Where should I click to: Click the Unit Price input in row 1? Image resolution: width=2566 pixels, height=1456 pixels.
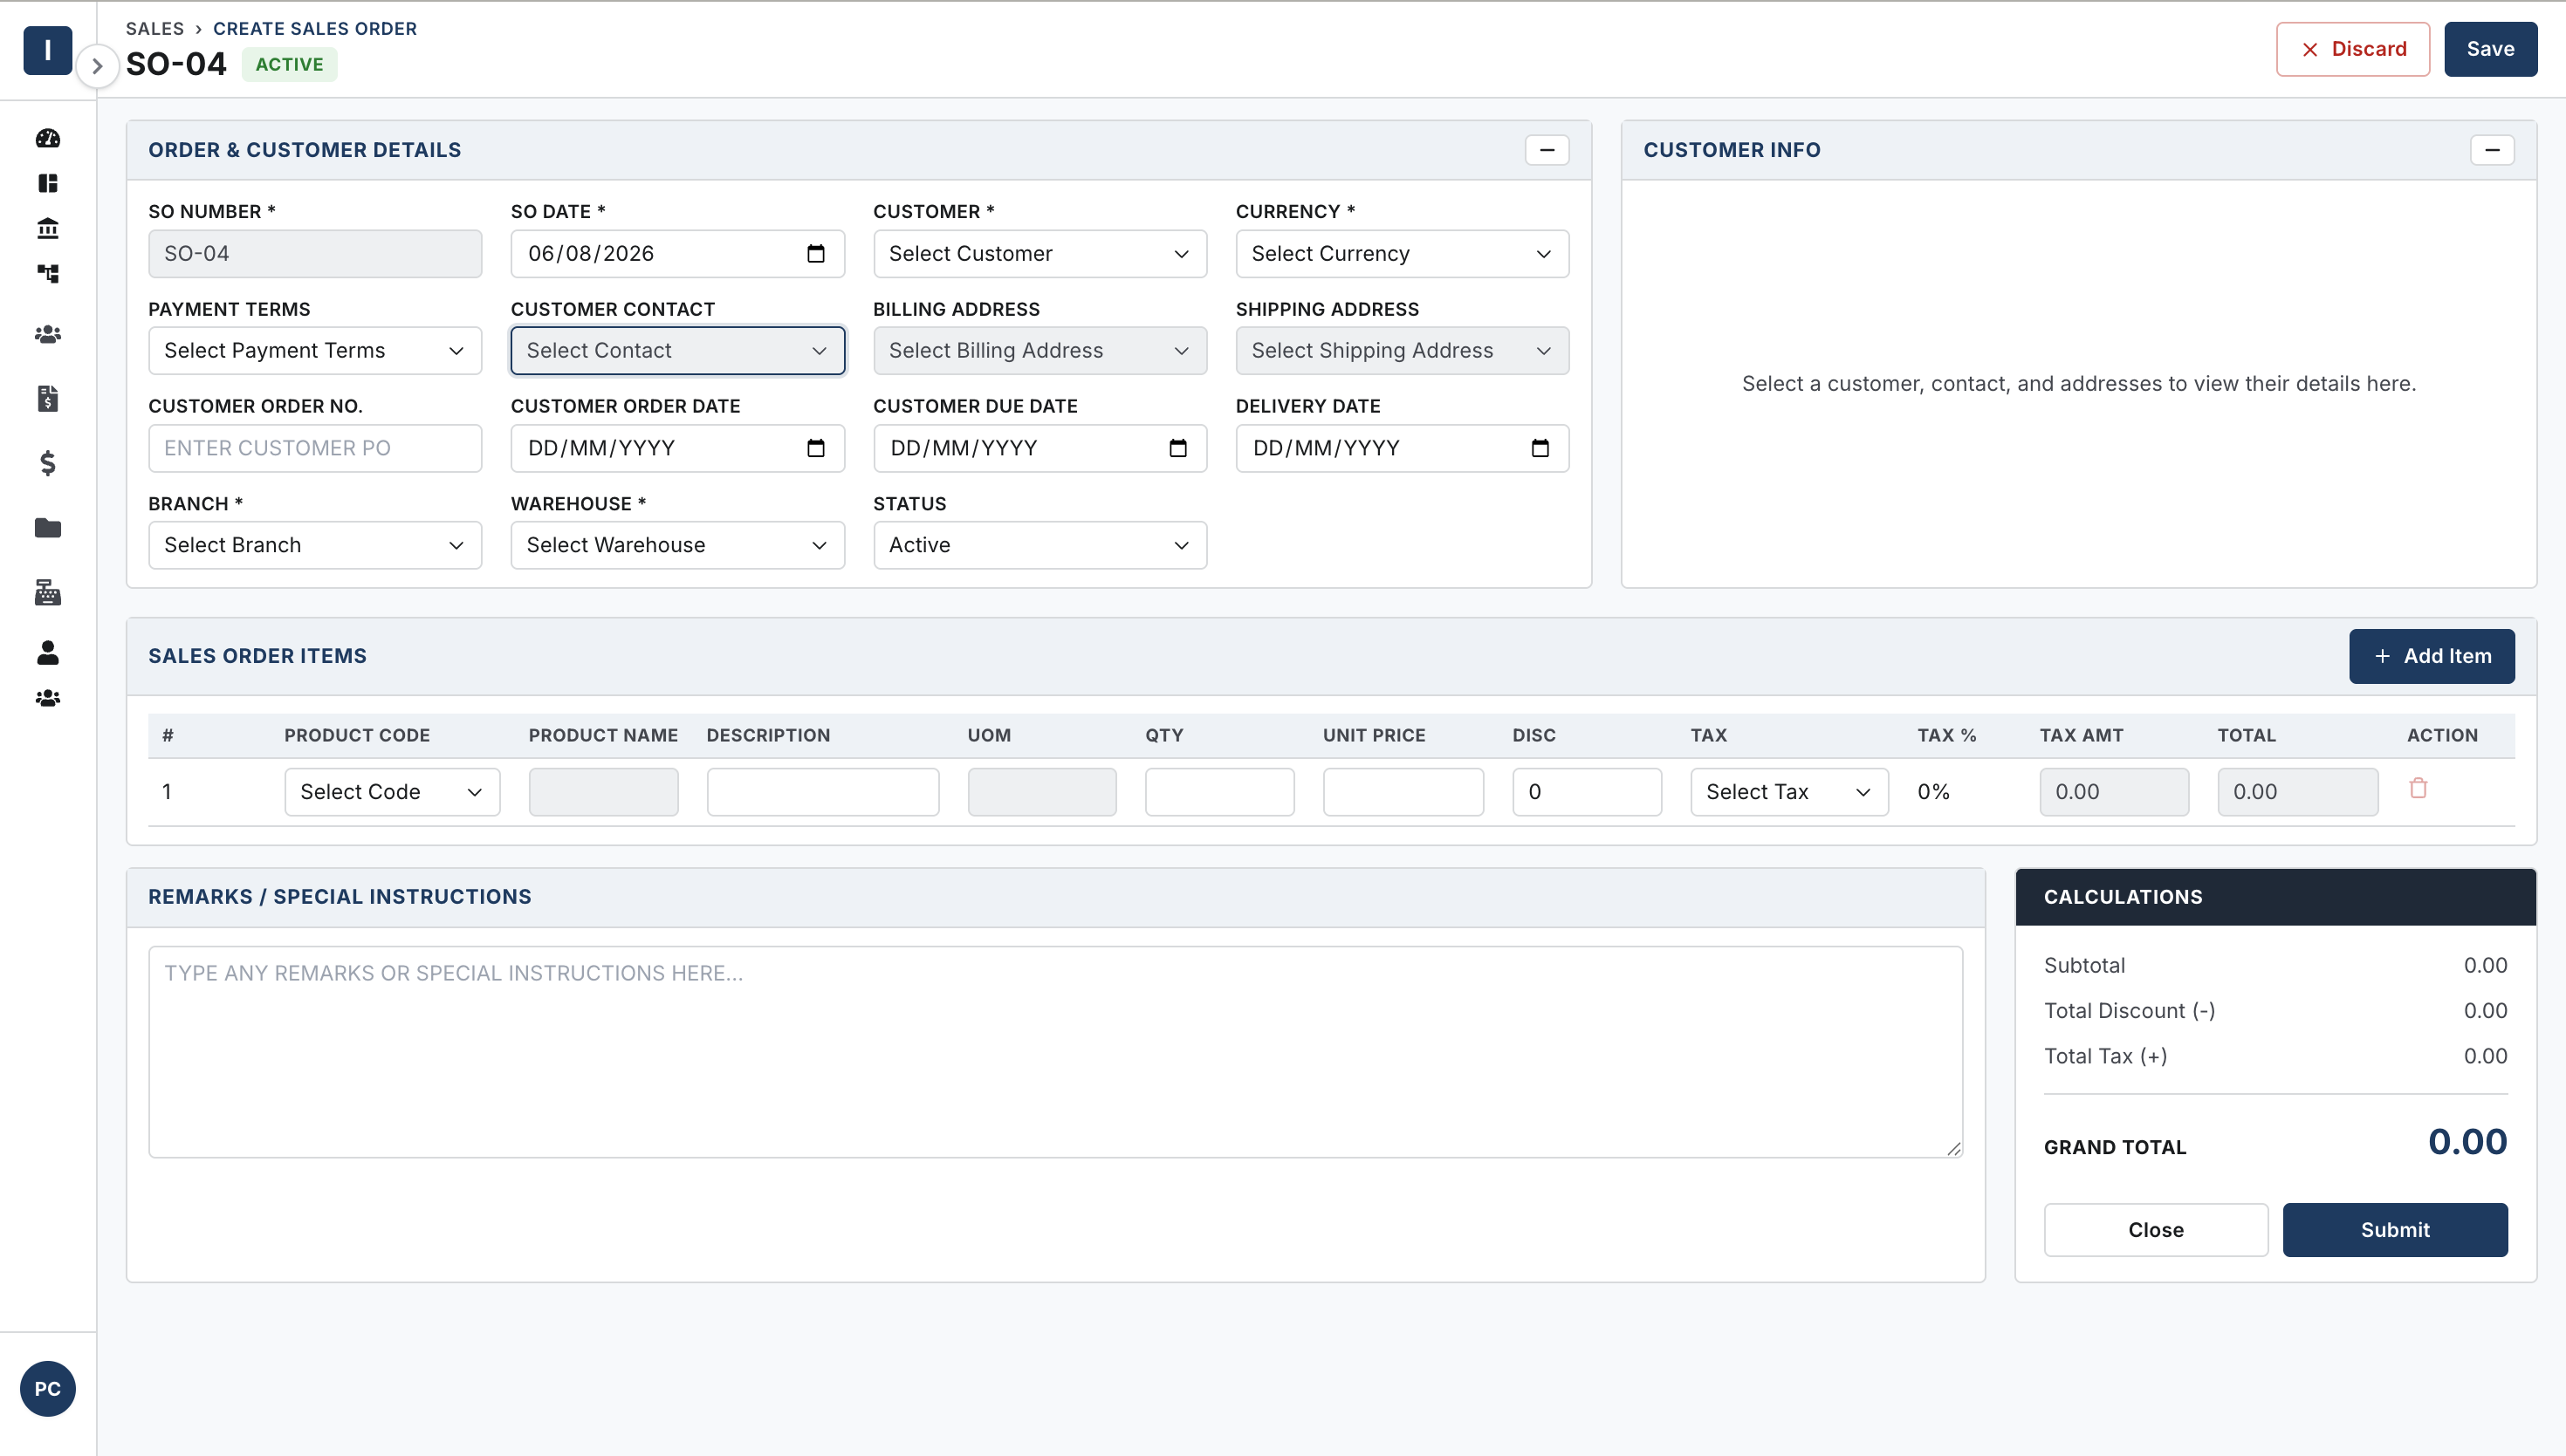1403,792
